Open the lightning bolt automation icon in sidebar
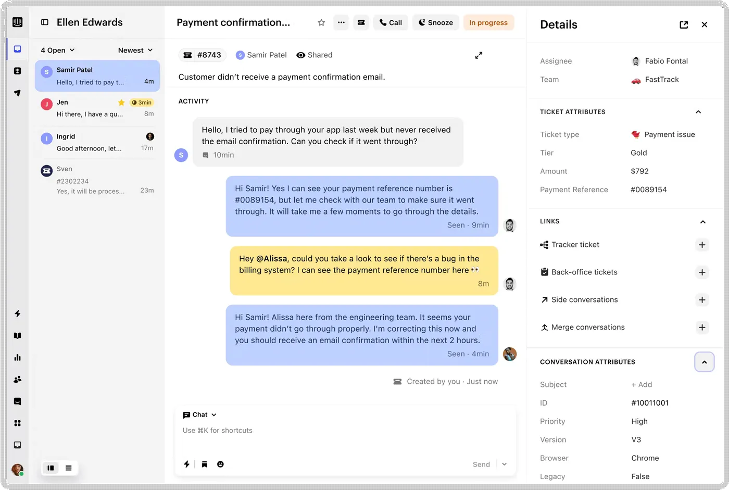Viewport: 729px width, 490px height. (x=17, y=313)
